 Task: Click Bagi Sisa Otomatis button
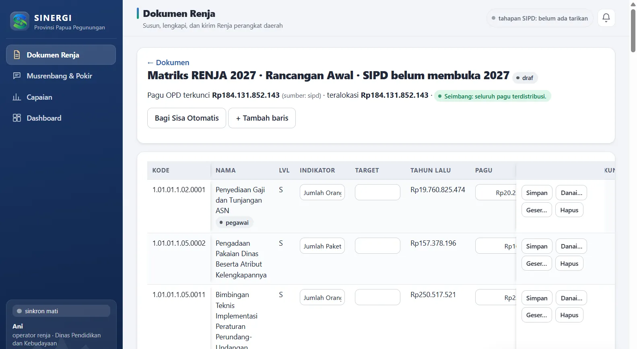point(187,118)
